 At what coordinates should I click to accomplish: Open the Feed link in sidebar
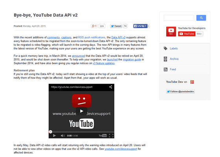click(x=173, y=69)
